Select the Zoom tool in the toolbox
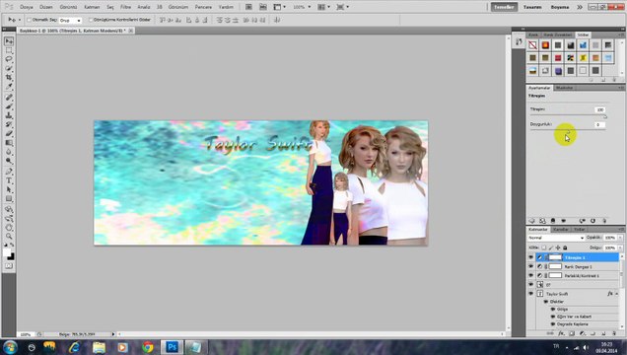627x355 pixels. [x=9, y=237]
